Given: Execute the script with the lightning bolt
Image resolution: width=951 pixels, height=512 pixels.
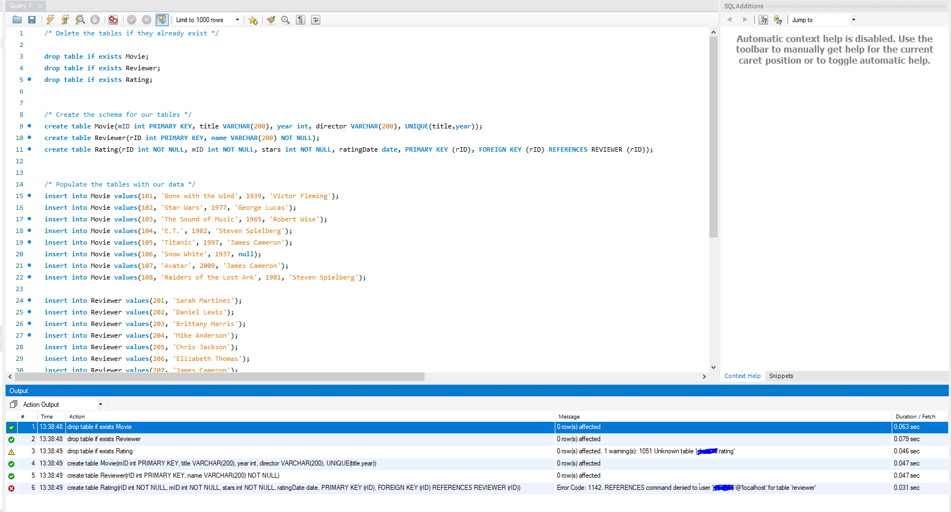Looking at the screenshot, I should (50, 20).
